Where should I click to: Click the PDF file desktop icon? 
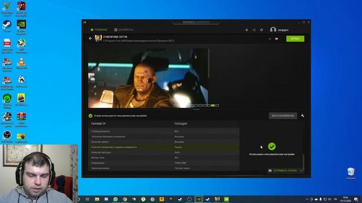click(7, 46)
